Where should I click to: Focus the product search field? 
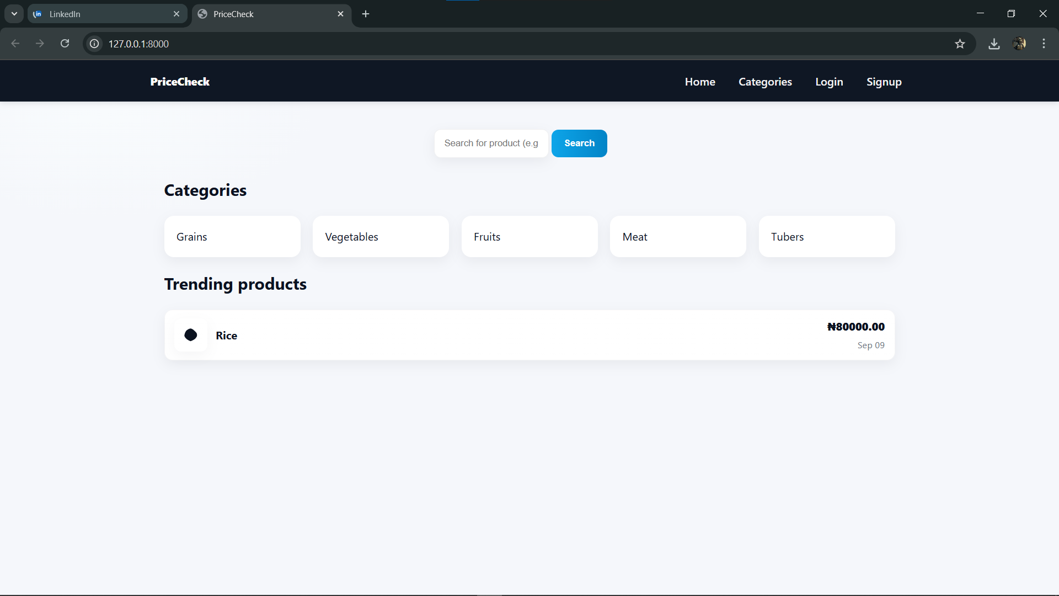[491, 143]
